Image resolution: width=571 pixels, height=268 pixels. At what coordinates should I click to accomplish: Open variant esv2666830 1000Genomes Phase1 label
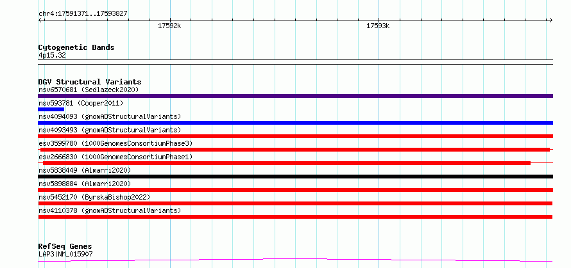pos(115,157)
